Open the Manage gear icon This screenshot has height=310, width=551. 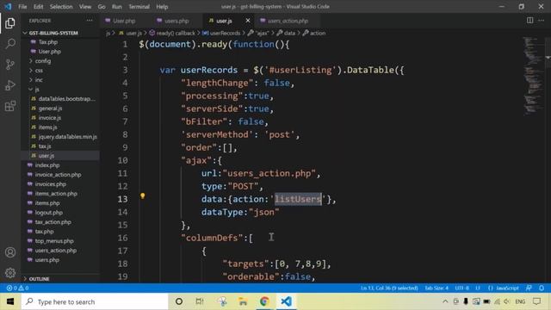pos(10,272)
